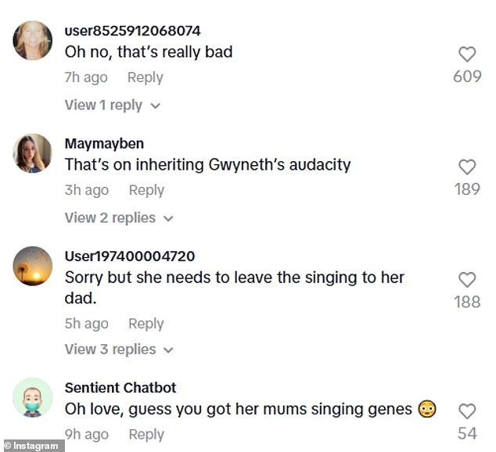Visit Maymayben's profile via username
496x452 pixels.
[104, 144]
